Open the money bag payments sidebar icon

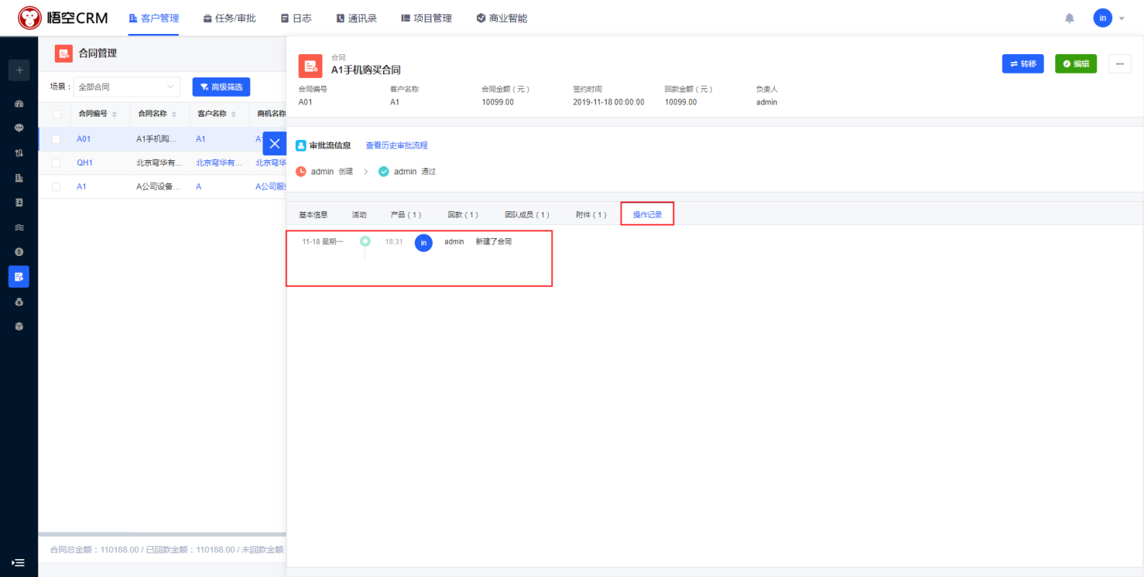coord(19,302)
